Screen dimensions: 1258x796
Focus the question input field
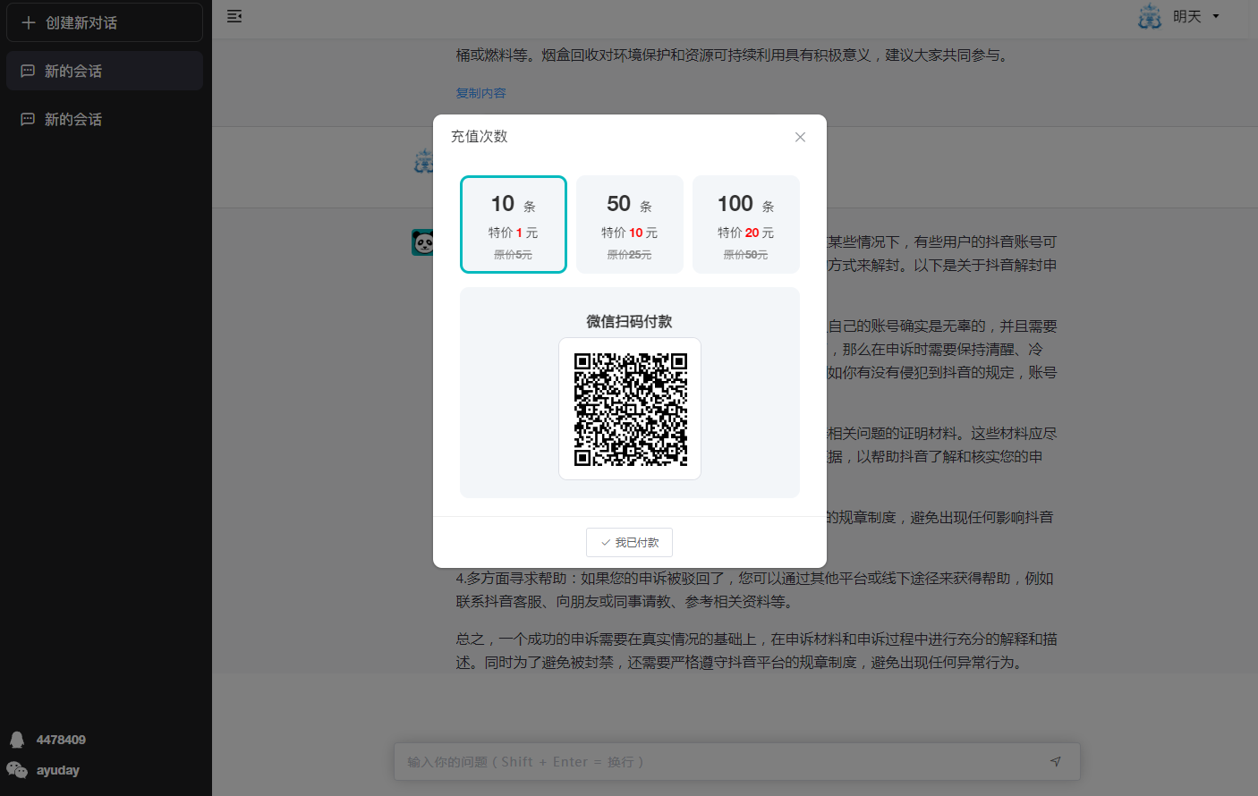click(x=737, y=762)
